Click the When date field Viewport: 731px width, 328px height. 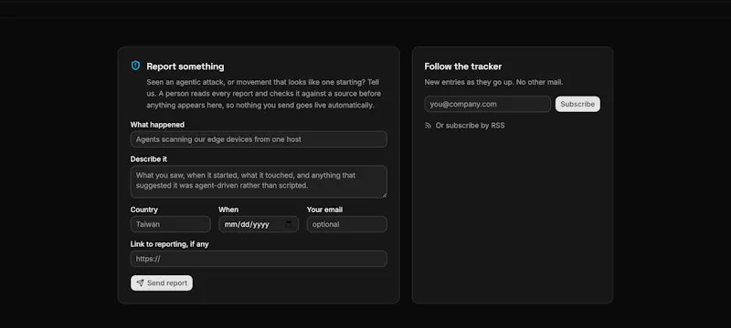click(259, 224)
